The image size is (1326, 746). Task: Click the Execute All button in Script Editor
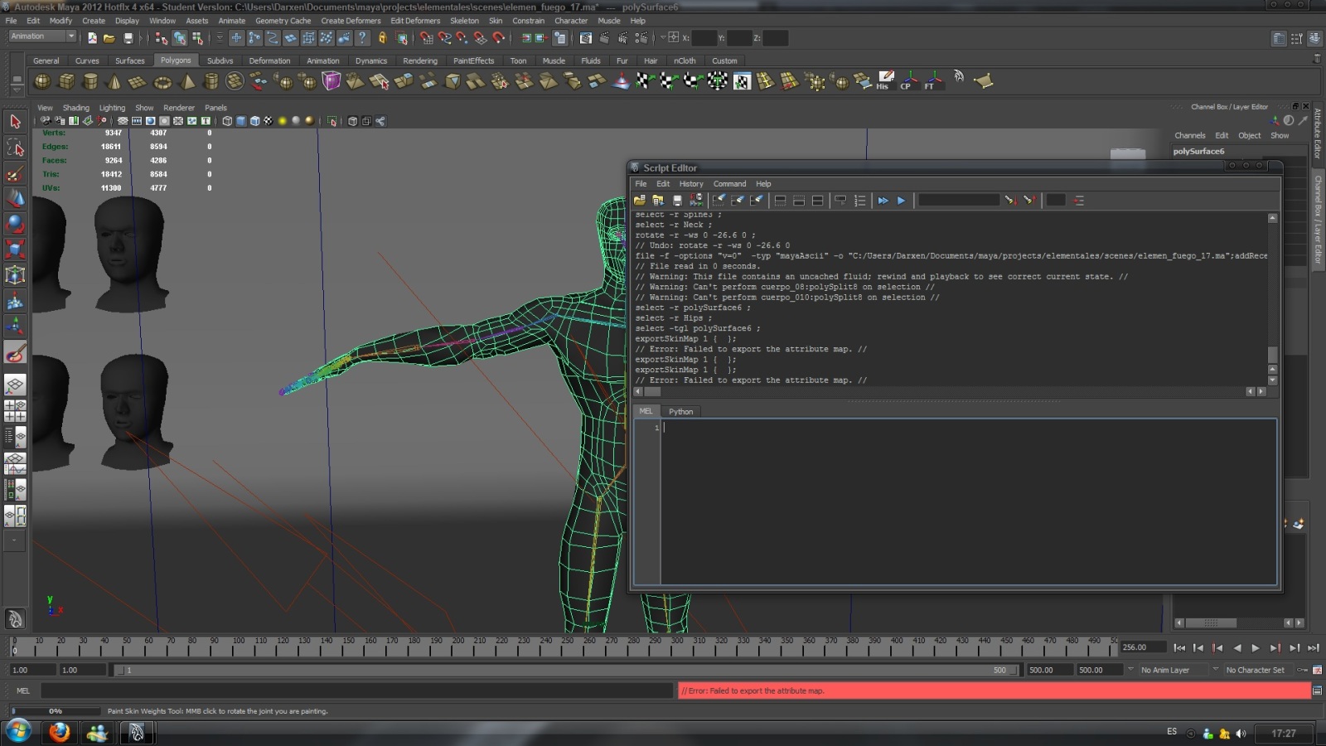[883, 201]
